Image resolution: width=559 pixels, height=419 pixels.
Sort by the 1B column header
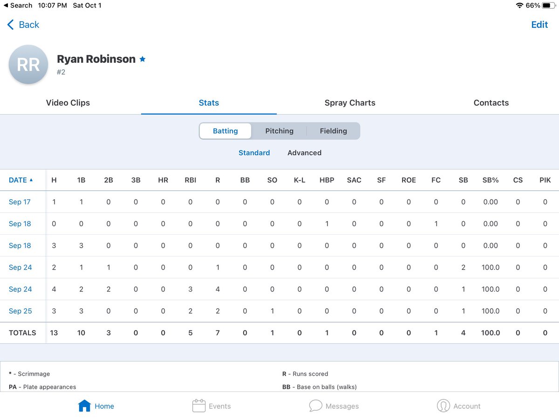(x=81, y=180)
